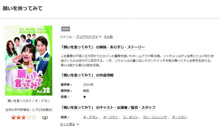Open the last オ・ジウン cast link

179,117
